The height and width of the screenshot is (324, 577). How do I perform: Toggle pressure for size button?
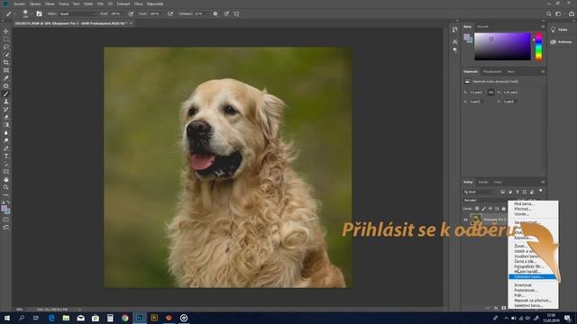[226, 13]
